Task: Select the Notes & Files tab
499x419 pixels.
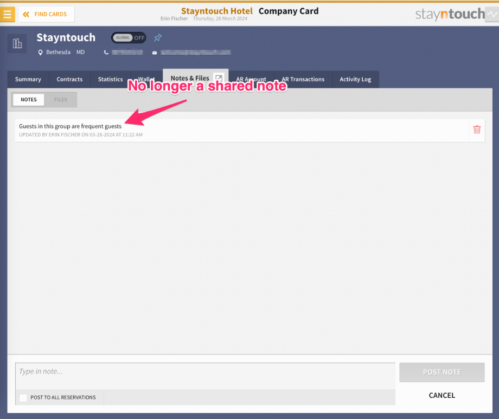Action: click(190, 78)
